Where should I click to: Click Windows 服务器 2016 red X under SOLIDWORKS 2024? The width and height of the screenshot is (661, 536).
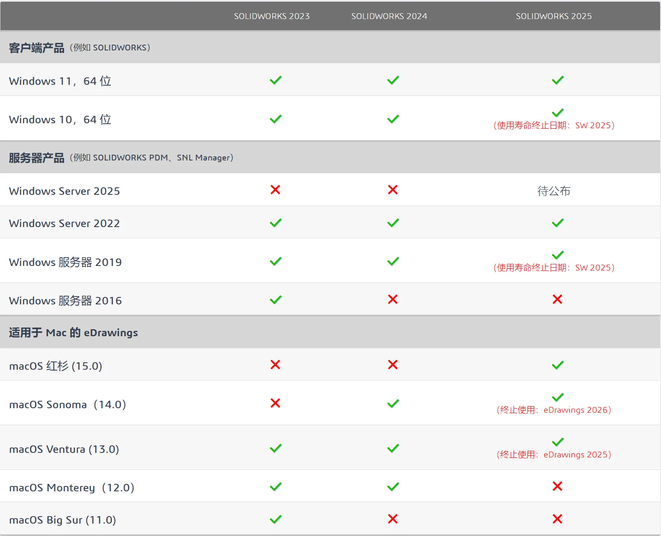(x=392, y=299)
